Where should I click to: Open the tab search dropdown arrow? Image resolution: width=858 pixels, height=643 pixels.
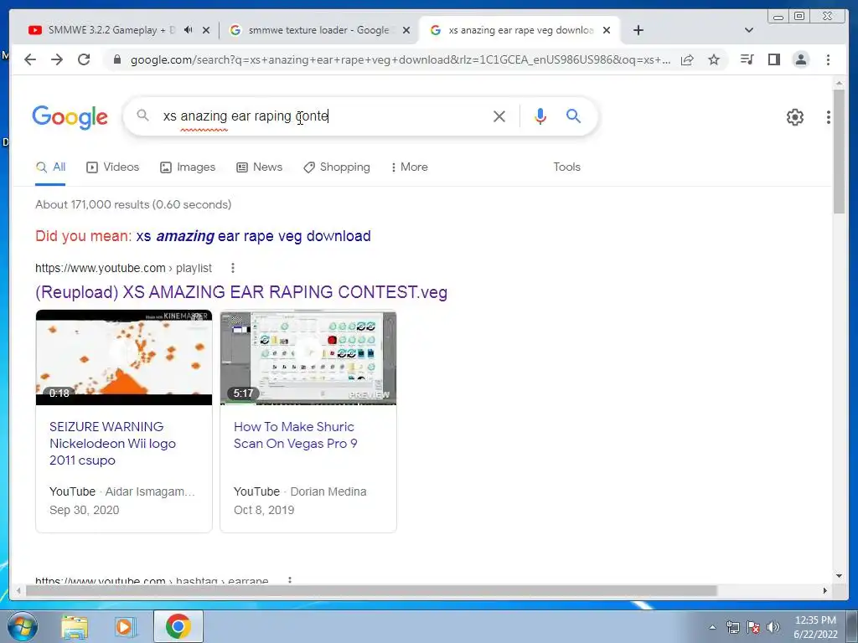748,30
